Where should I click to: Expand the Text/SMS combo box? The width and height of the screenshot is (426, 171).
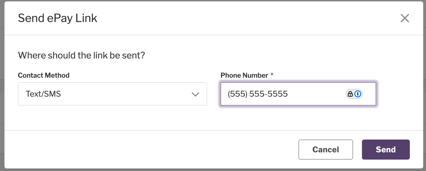(x=112, y=94)
